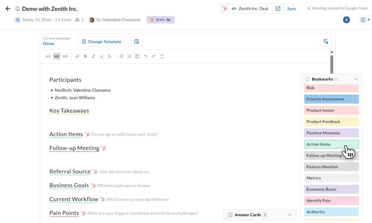Open the notes privacy settings icon
This screenshot has height=223, width=372.
coord(326,41)
